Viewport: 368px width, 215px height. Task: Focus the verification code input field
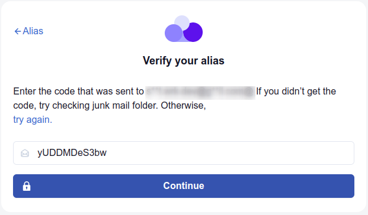tap(184, 153)
